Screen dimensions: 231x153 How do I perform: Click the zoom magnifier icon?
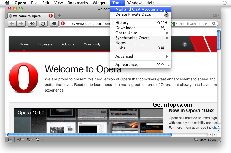point(196,139)
